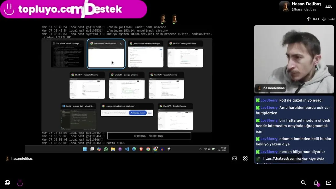This screenshot has height=189, width=336.
Task: Open Copilot icon in shared taskbar
Action: click(x=99, y=149)
